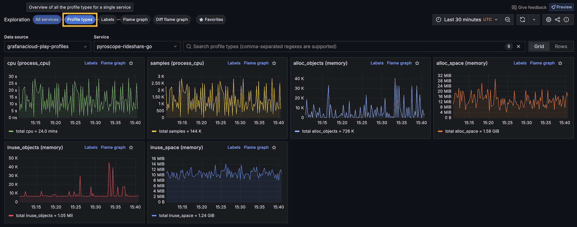The image size is (577, 227).
Task: Clear the profile types search with X
Action: coord(518,47)
